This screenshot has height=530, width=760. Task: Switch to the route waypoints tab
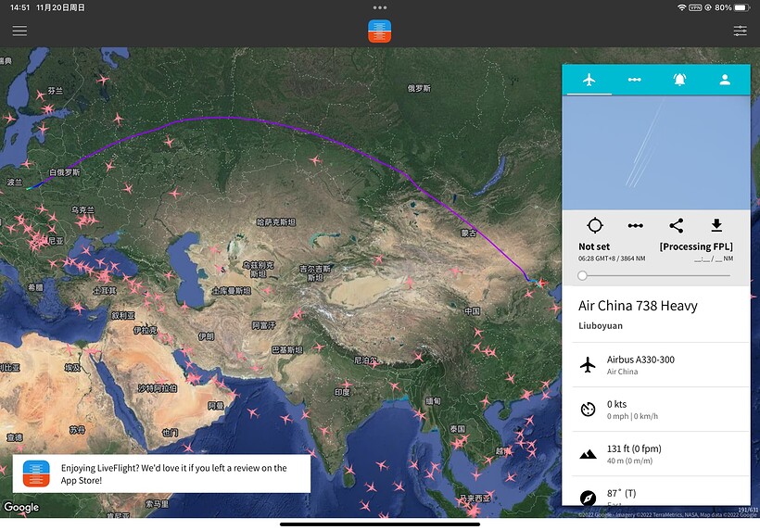(x=635, y=80)
